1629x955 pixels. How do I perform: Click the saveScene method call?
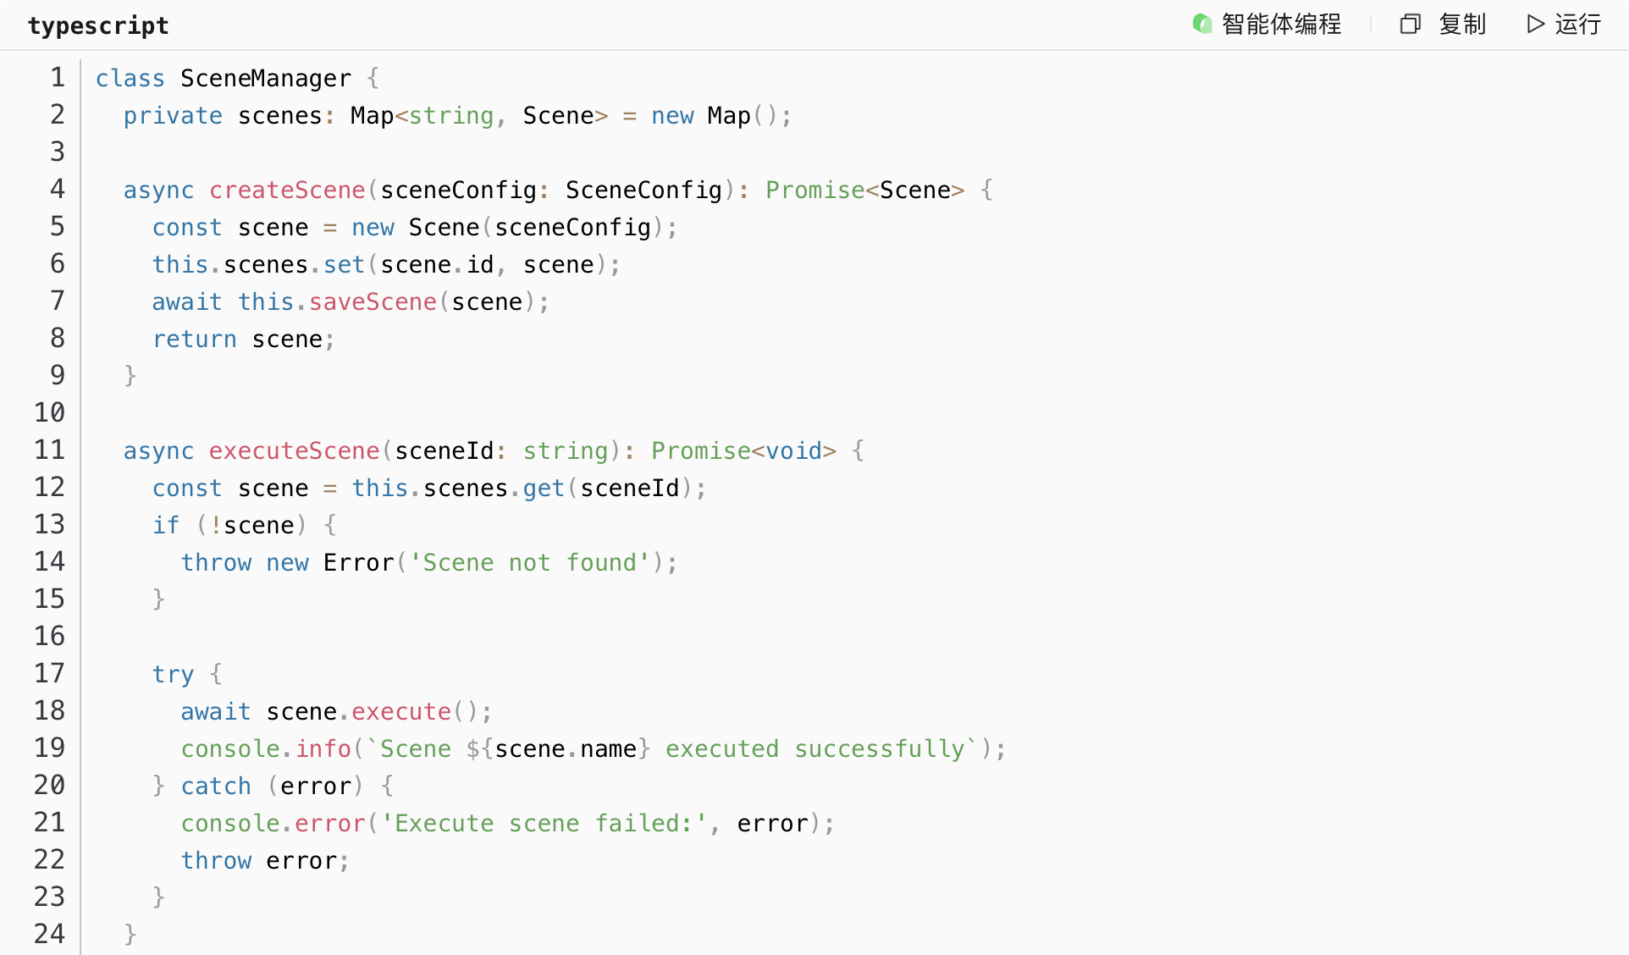[x=373, y=302]
